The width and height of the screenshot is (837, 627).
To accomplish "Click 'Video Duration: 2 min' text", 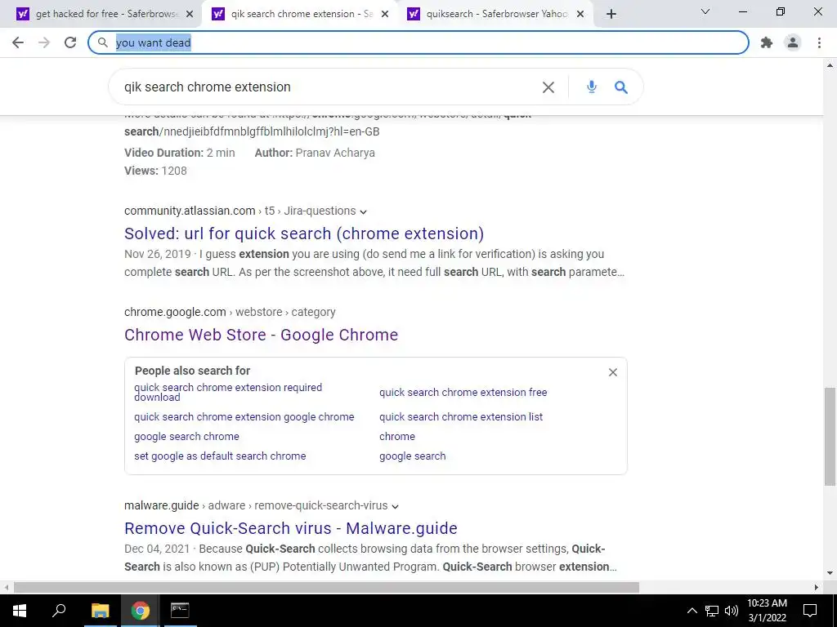I will [x=179, y=153].
